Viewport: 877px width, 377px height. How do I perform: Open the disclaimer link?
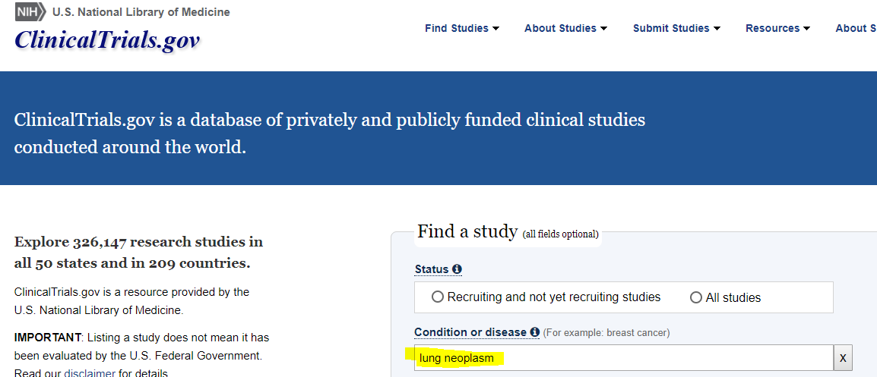coord(90,372)
